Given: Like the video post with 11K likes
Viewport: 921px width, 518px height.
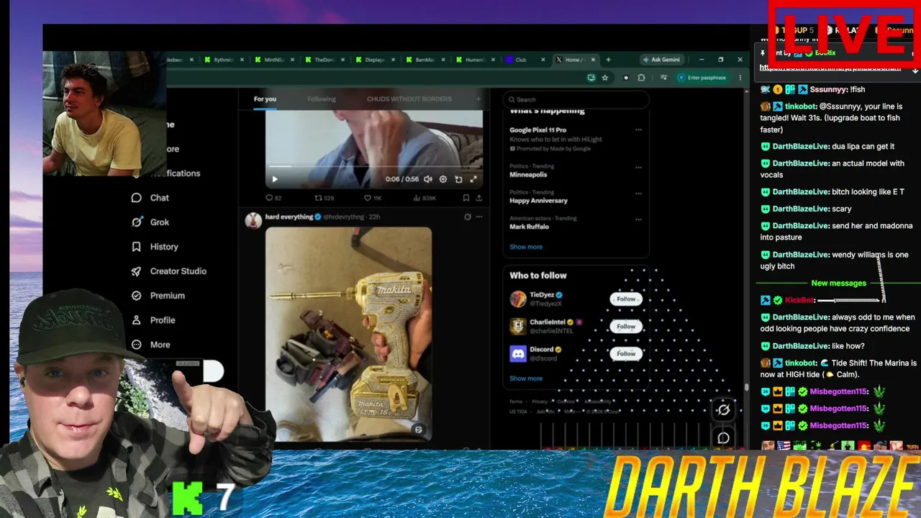Looking at the screenshot, I should [373, 198].
